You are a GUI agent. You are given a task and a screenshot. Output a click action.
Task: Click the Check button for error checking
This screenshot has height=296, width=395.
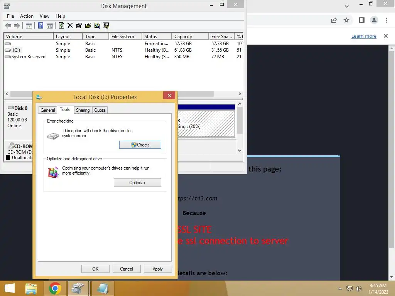(x=140, y=145)
